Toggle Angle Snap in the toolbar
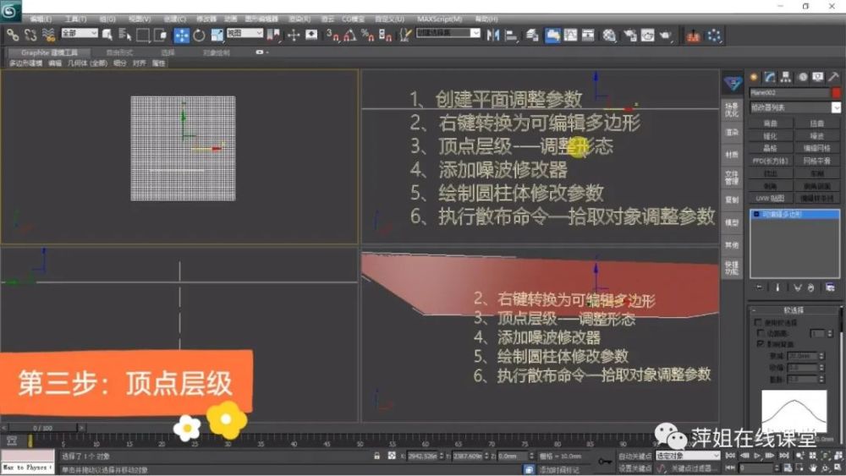 click(x=350, y=36)
